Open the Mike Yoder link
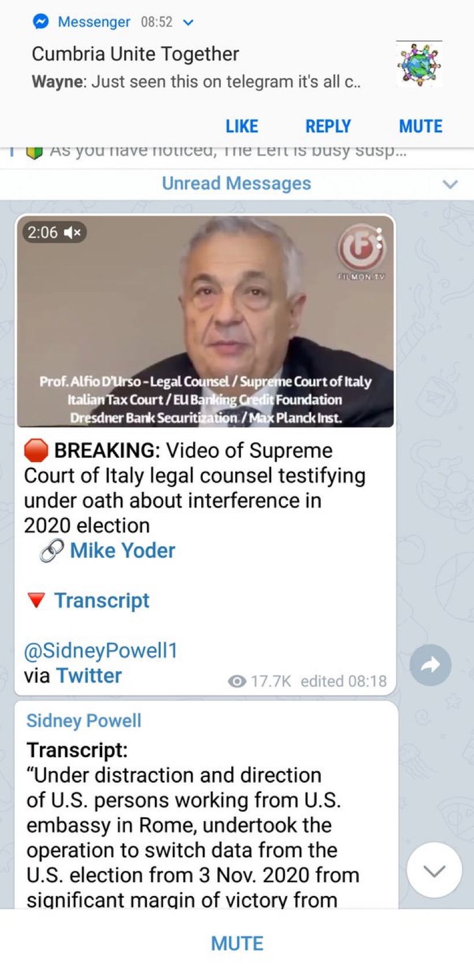474x974 pixels. tap(123, 550)
